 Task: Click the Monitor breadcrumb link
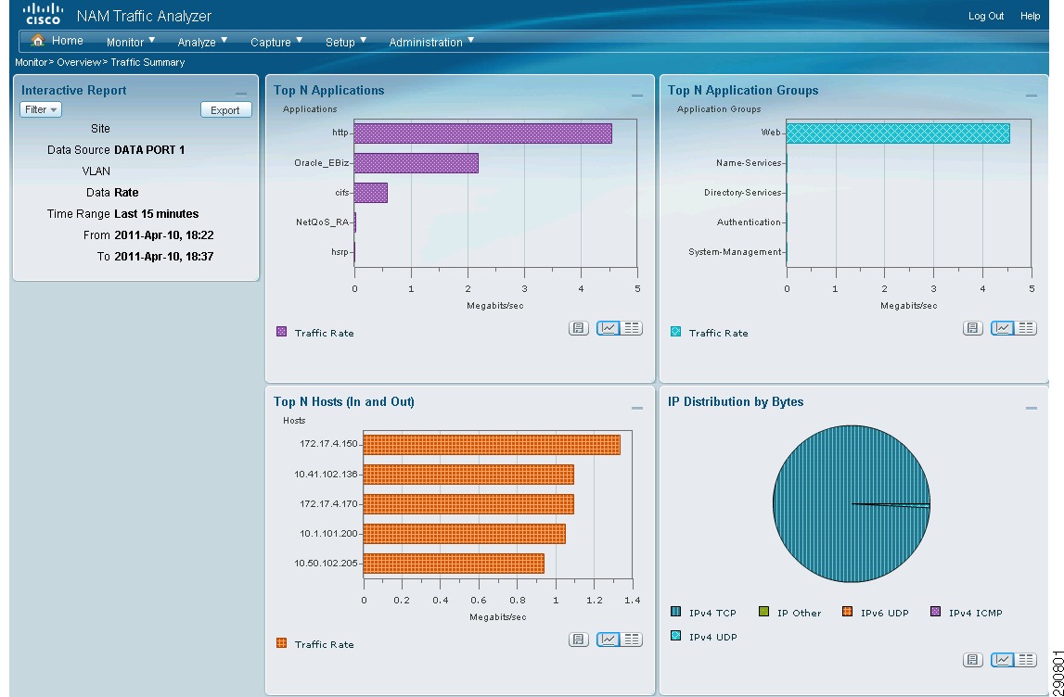tap(32, 62)
